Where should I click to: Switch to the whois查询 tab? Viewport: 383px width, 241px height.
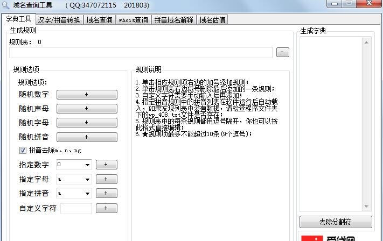pos(134,20)
